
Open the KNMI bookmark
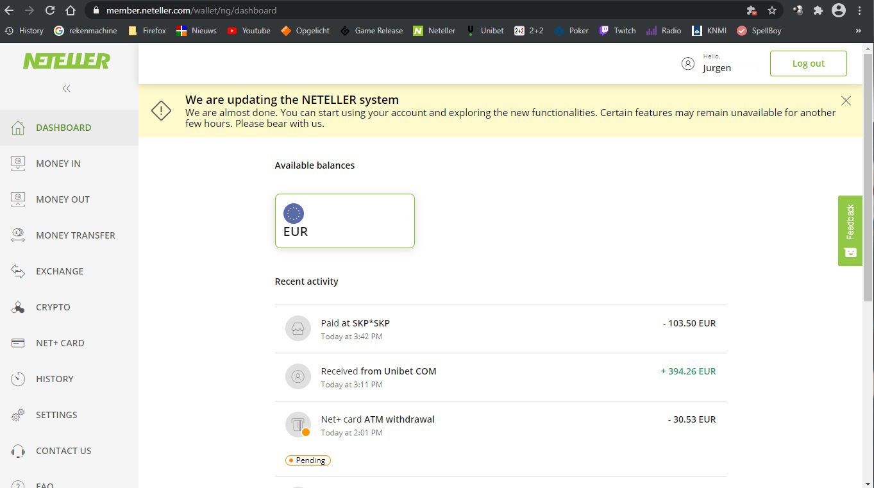(709, 31)
